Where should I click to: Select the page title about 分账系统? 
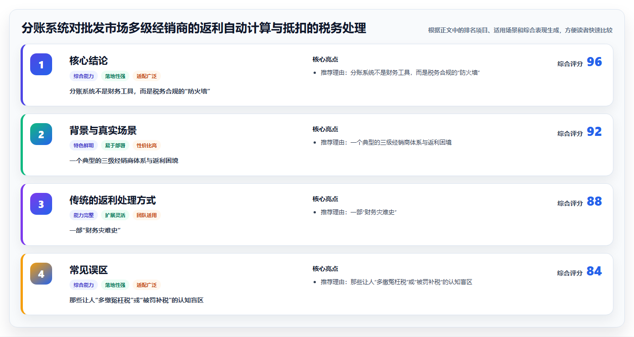194,28
